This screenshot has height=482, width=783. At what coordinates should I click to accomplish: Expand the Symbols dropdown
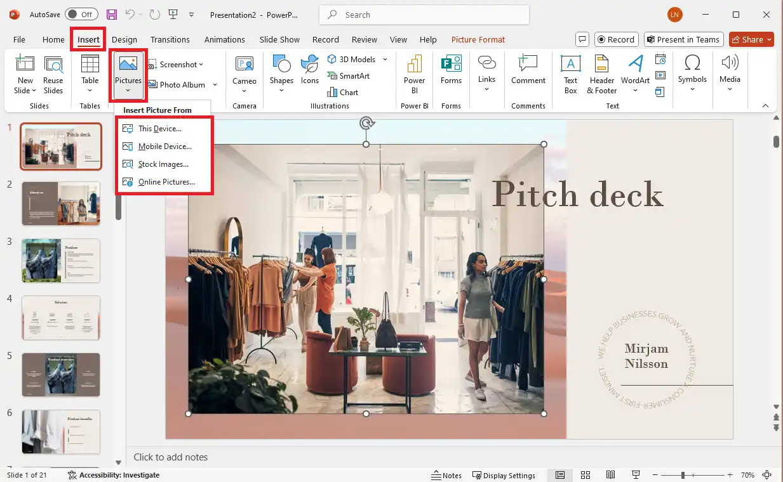[x=692, y=89]
